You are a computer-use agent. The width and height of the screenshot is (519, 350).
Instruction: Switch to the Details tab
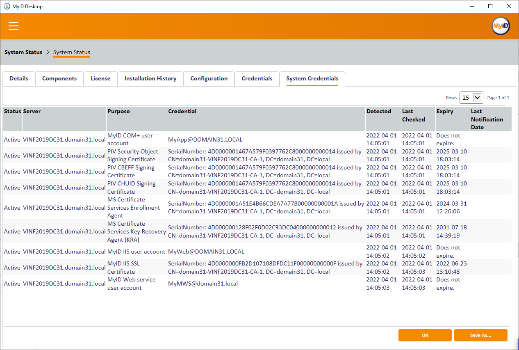pyautogui.click(x=19, y=79)
